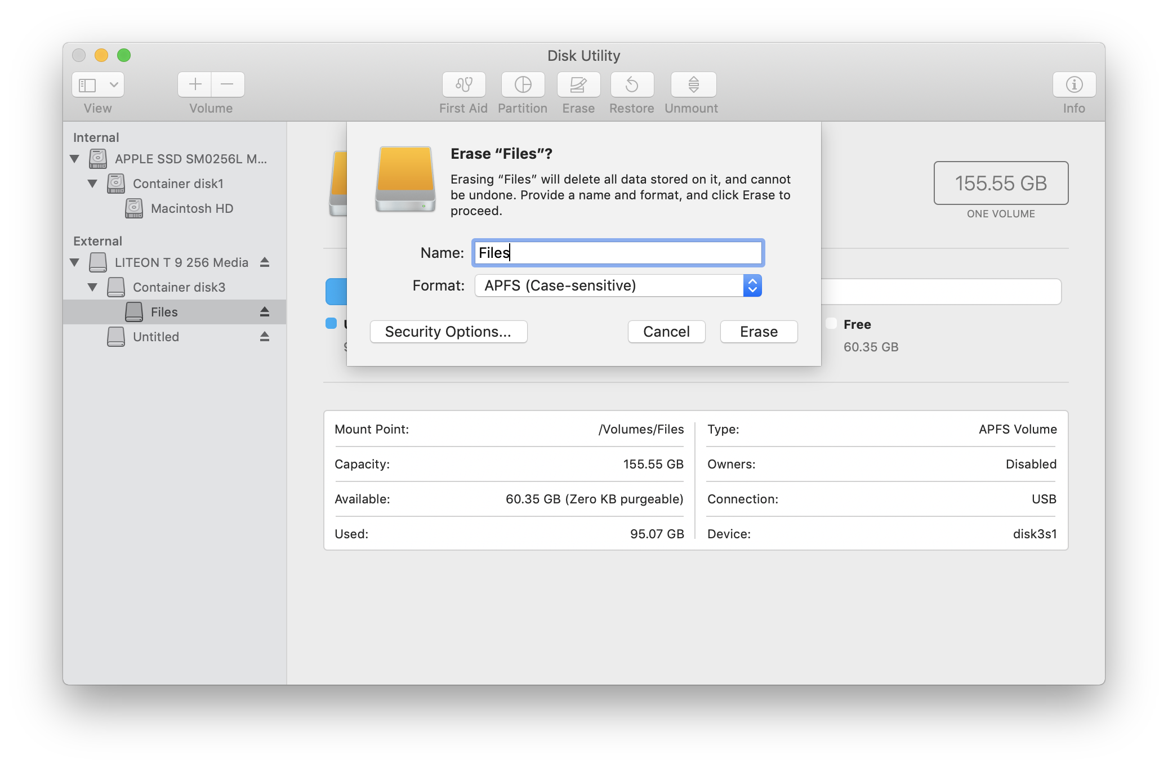The image size is (1168, 768).
Task: Eject the Files volume in the sidebar
Action: 265,312
